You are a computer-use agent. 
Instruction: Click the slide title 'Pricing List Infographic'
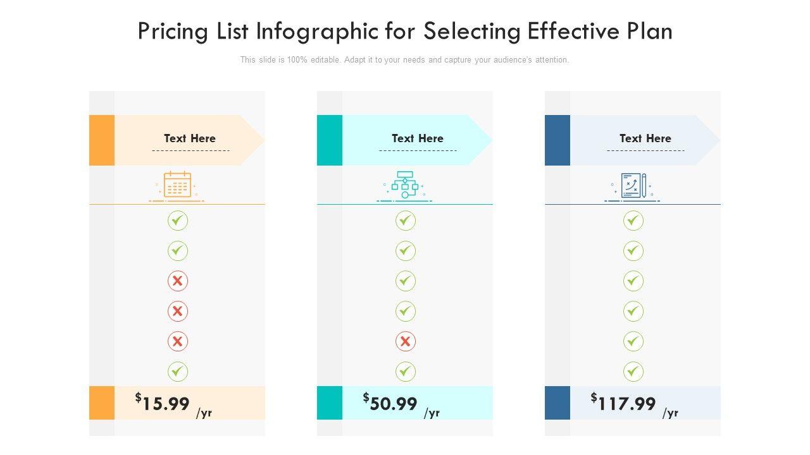405,32
